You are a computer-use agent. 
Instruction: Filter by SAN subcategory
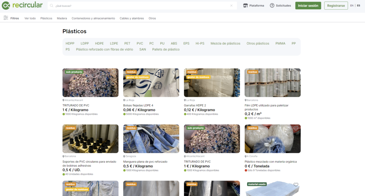tap(143, 49)
